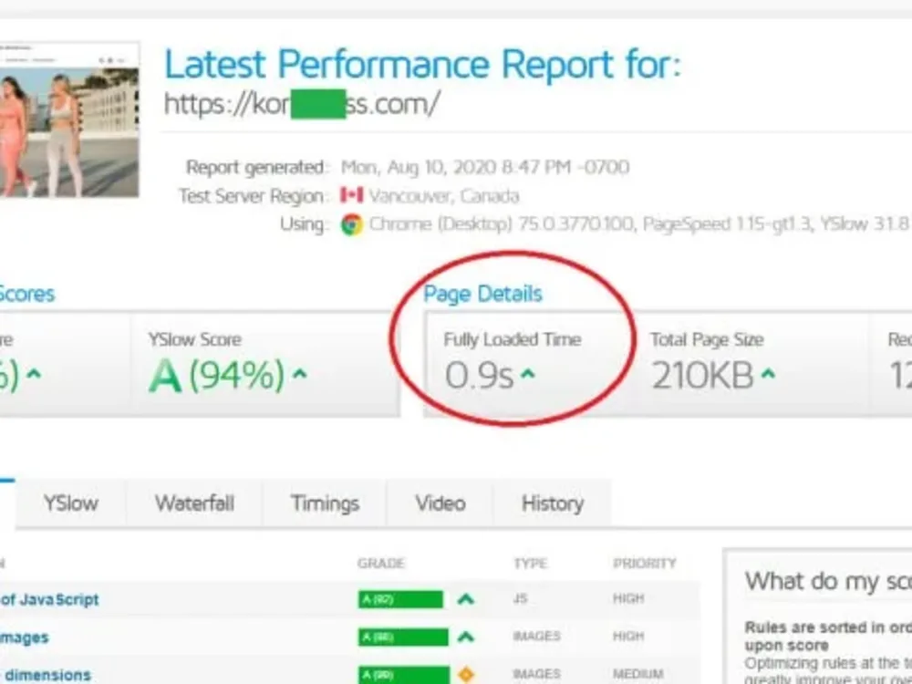Click the PRIORITY column header
This screenshot has height=684, width=912.
click(645, 563)
